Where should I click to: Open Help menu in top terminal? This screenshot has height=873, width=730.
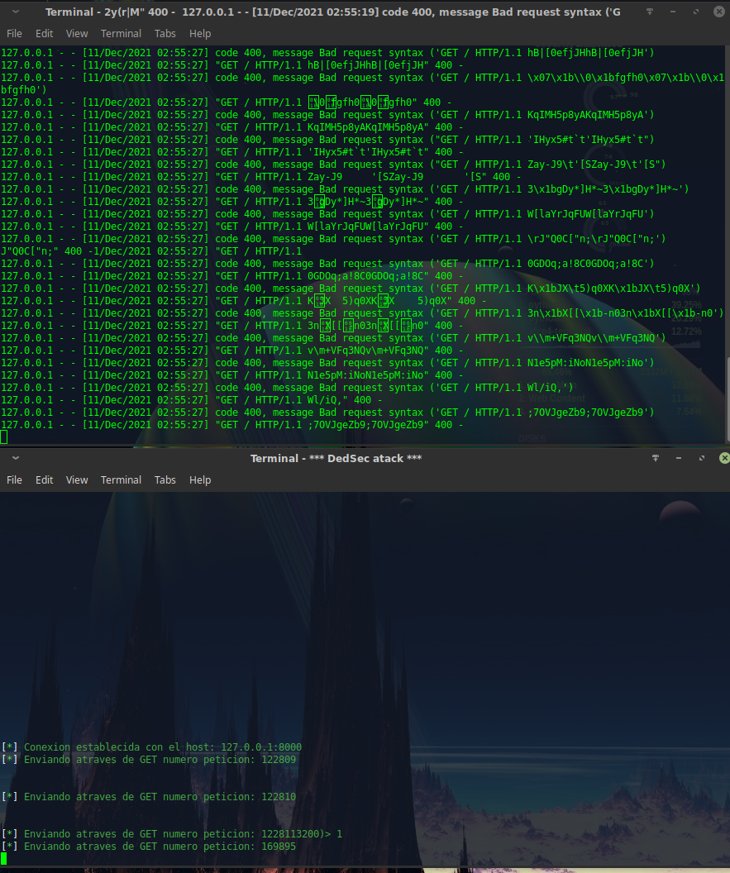click(200, 33)
